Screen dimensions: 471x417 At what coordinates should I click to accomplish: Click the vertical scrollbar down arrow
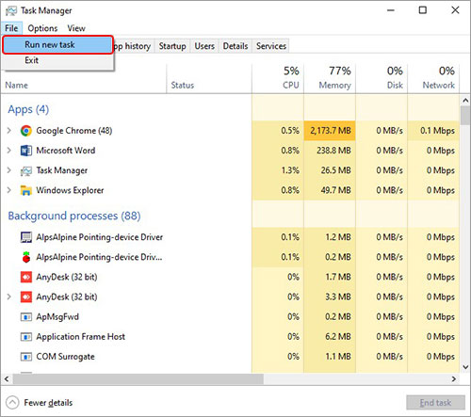[465, 367]
